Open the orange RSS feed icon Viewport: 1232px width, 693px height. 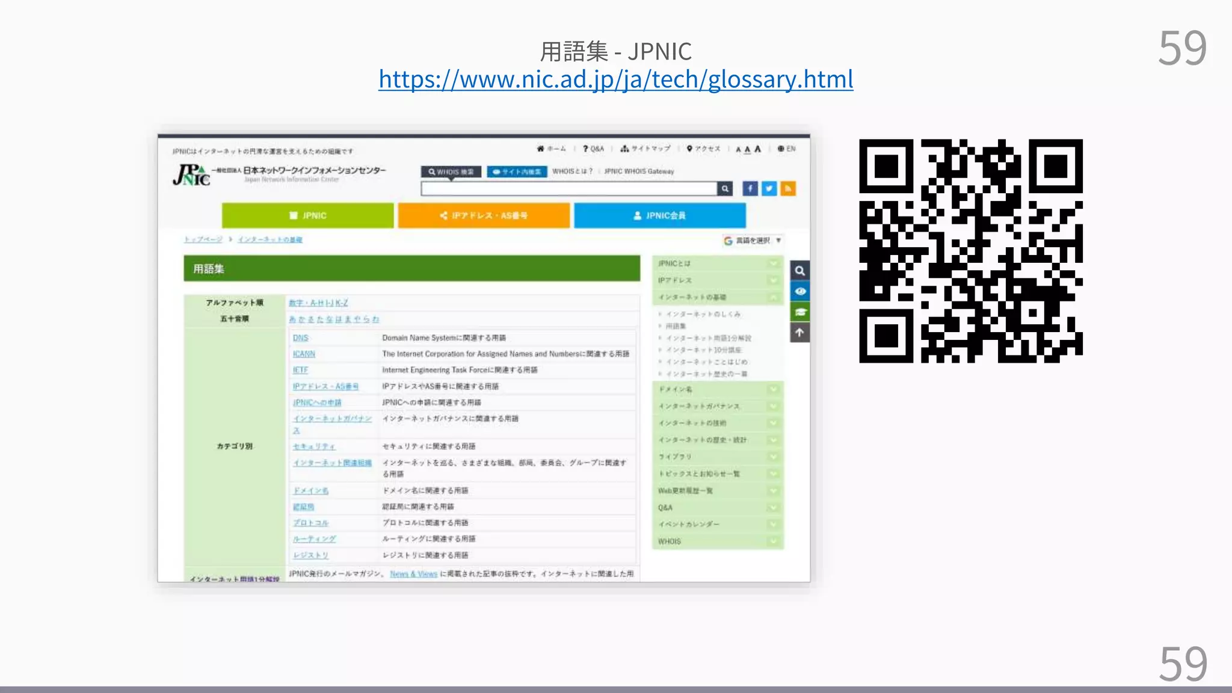pyautogui.click(x=788, y=189)
